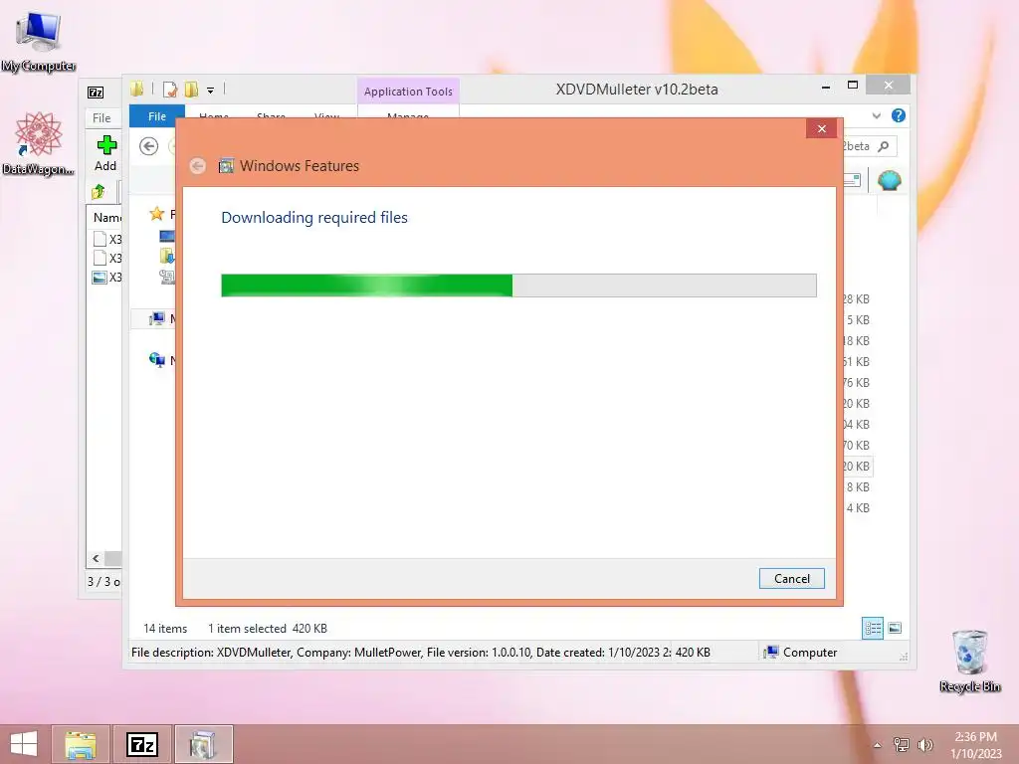1019x764 pixels.
Task: Select the image file row in 7-Zip
Action: click(x=107, y=278)
